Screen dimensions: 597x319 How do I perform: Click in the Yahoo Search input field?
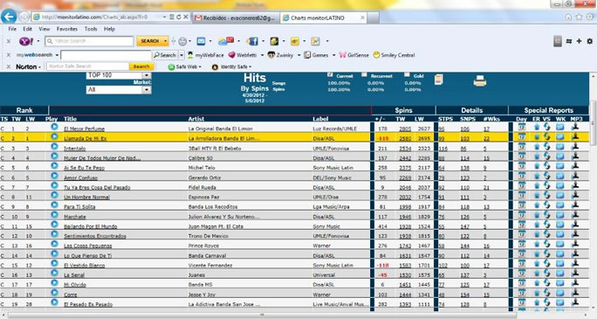pos(89,41)
